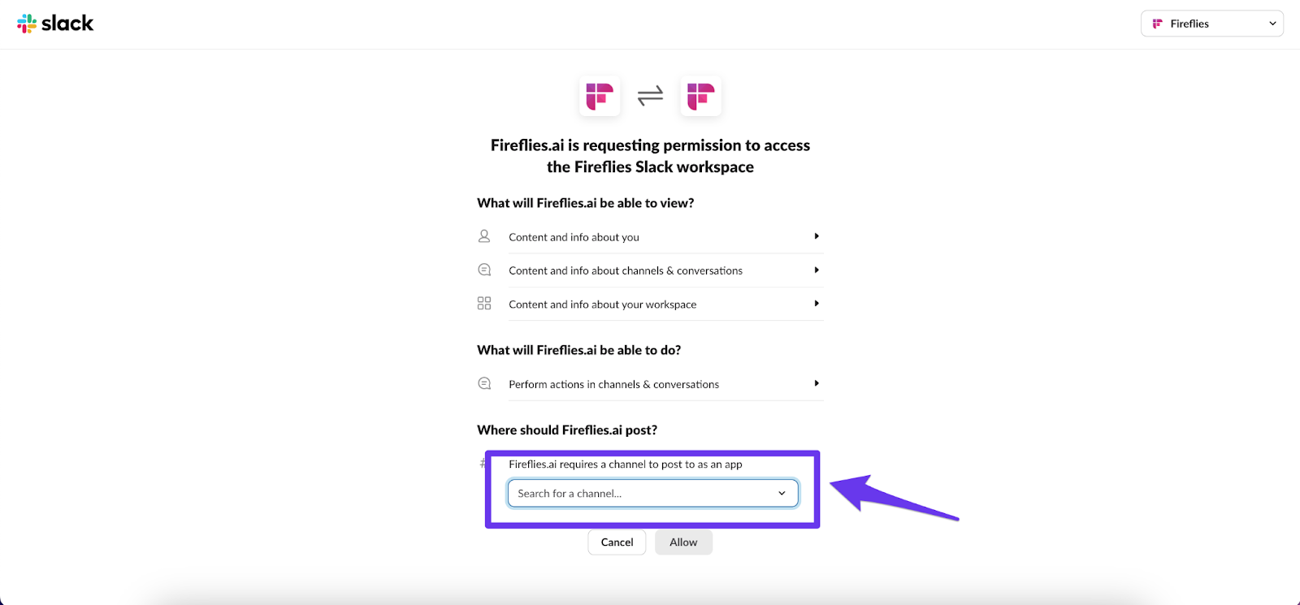1300x605 pixels.
Task: Select 'Content and info about you' row
Action: (x=650, y=237)
